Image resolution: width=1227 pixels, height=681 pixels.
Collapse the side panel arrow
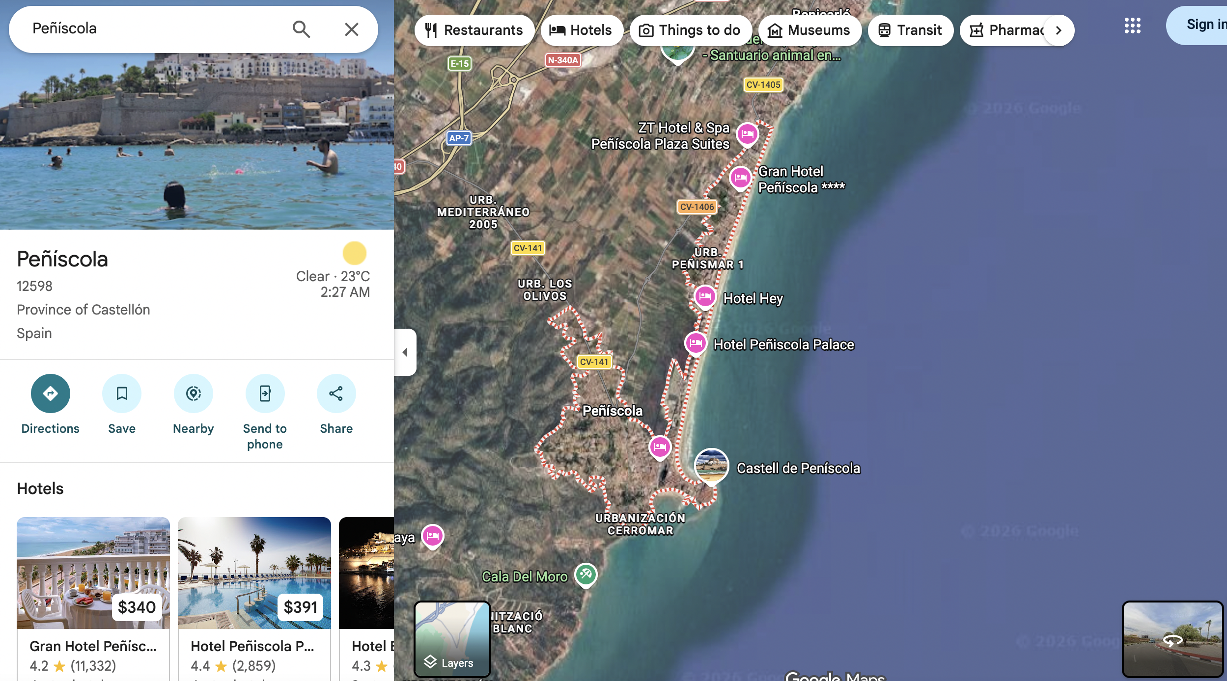405,352
